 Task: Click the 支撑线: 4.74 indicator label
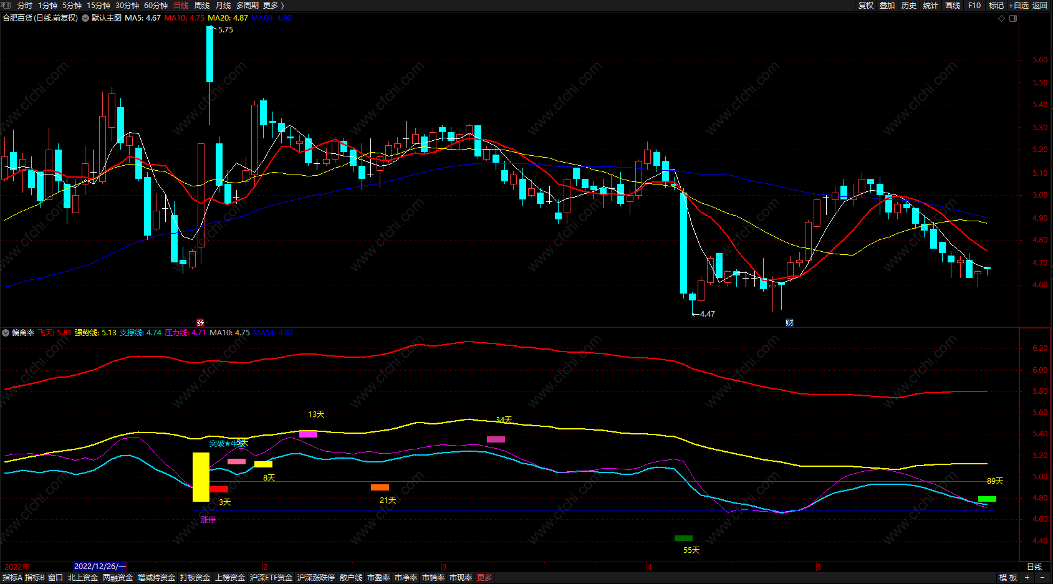pos(140,333)
